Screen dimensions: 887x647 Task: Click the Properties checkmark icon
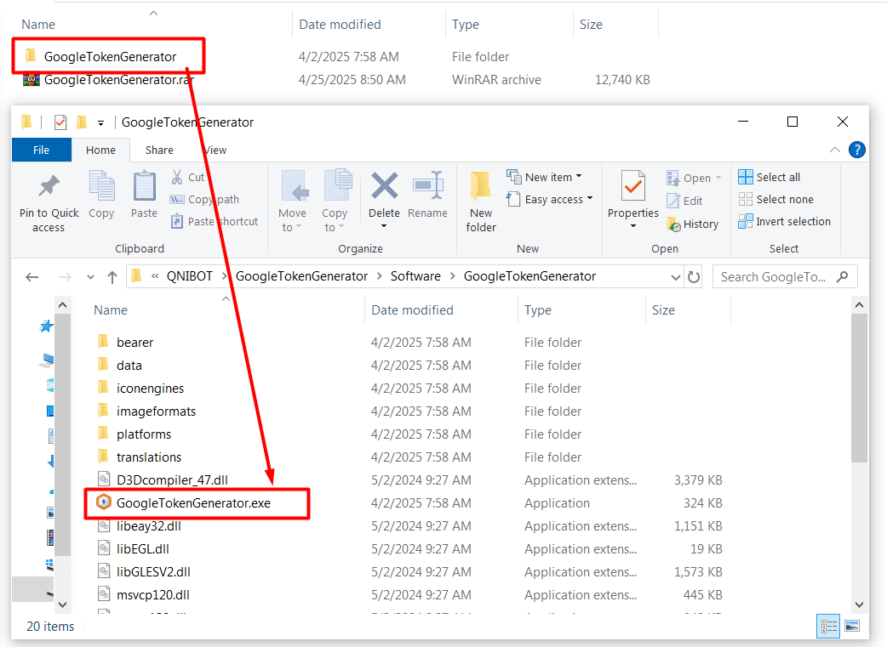click(x=633, y=185)
